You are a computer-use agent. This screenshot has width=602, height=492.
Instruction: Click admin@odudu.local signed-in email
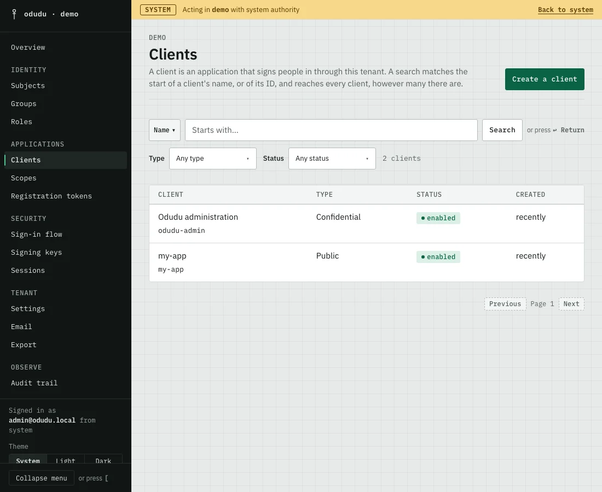pyautogui.click(x=42, y=421)
